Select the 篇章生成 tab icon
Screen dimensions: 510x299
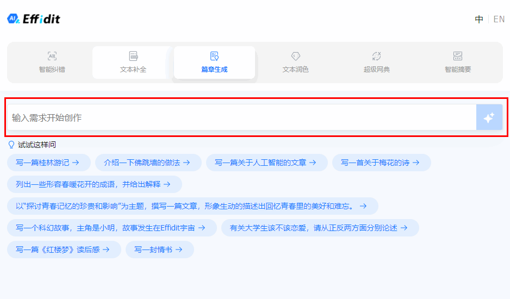coord(214,56)
